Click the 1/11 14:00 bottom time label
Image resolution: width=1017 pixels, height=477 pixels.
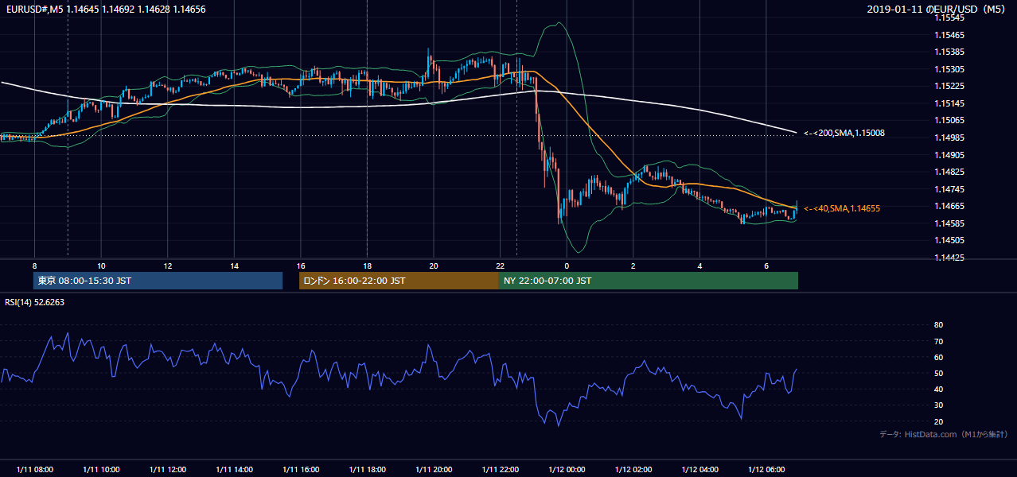(234, 469)
